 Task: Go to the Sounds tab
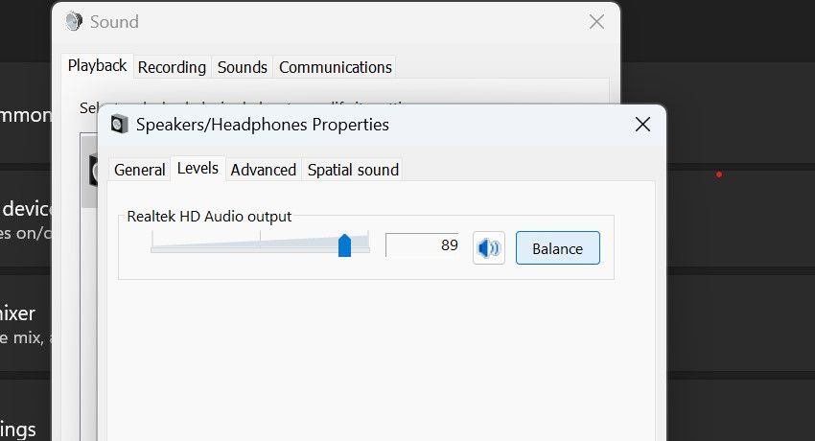click(242, 67)
